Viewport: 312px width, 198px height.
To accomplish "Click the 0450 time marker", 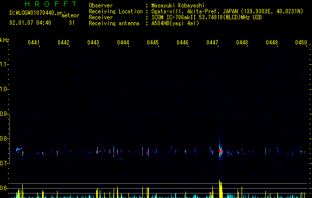I will (x=301, y=43).
